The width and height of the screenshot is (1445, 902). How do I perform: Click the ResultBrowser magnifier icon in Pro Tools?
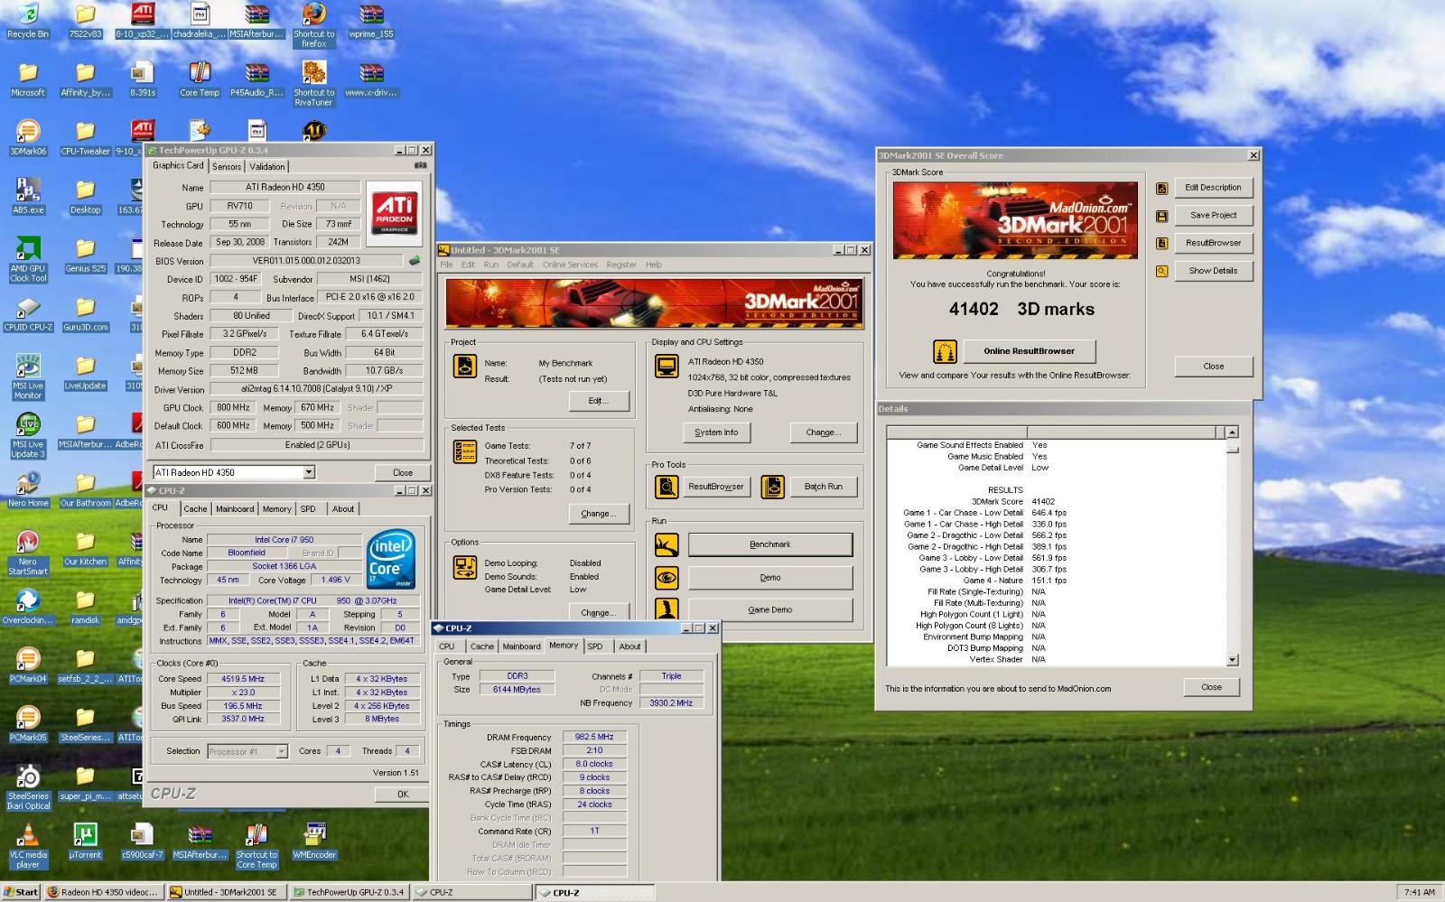tap(667, 487)
